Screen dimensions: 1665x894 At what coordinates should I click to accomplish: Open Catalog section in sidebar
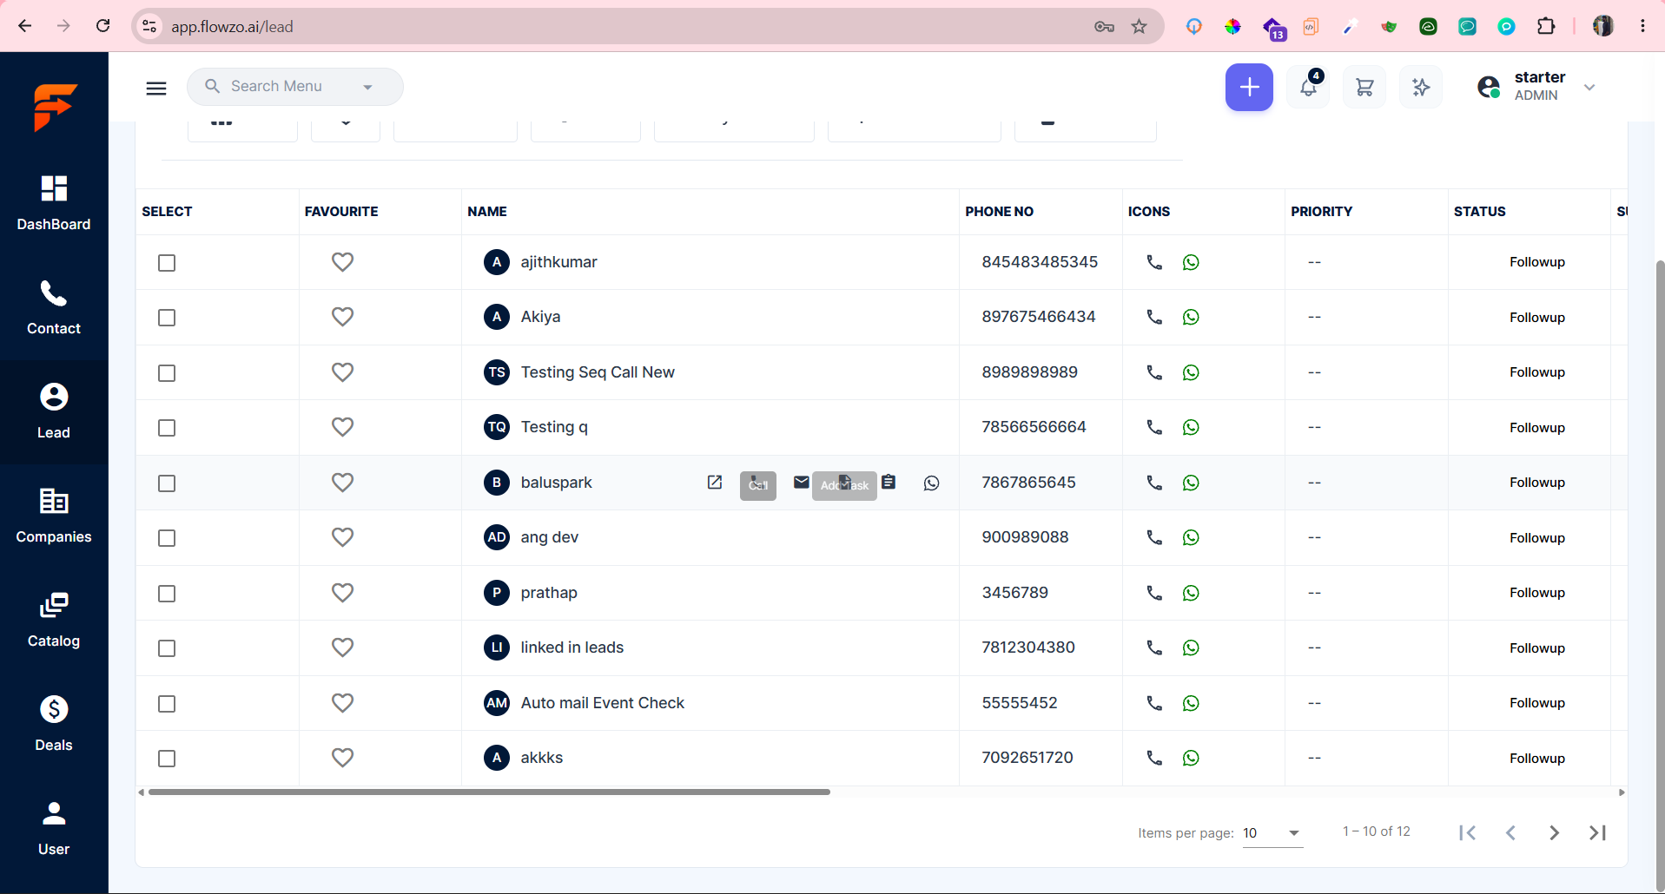tap(54, 620)
